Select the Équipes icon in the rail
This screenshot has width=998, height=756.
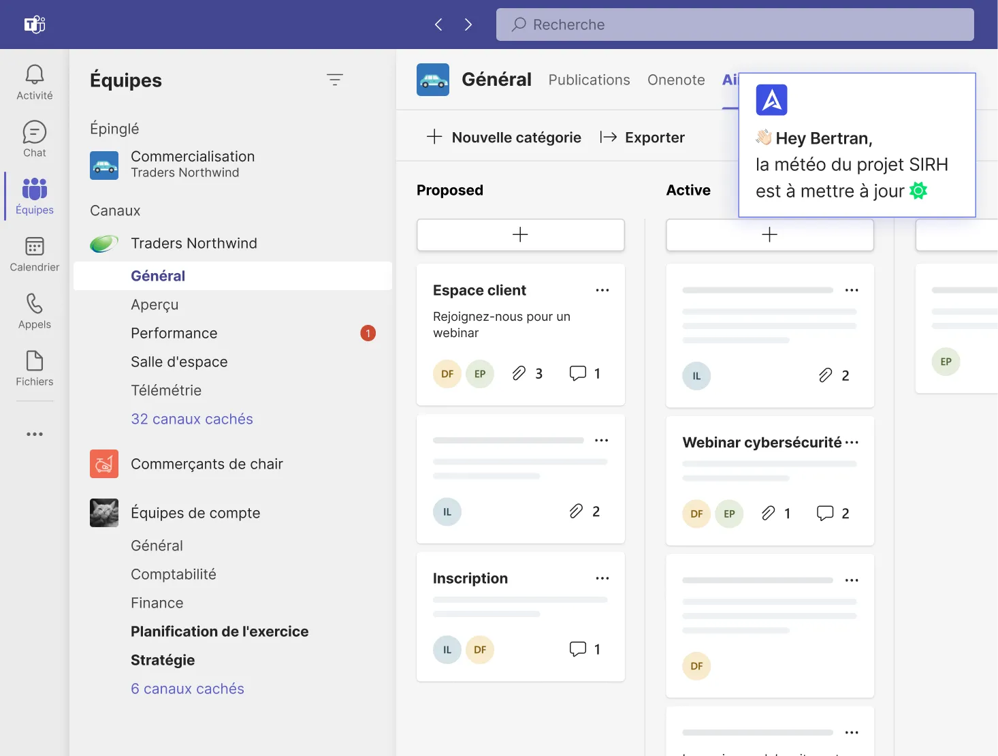(35, 189)
